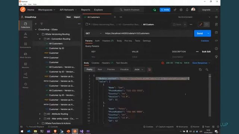Open the request three-dot menu beside Save

click(x=191, y=25)
